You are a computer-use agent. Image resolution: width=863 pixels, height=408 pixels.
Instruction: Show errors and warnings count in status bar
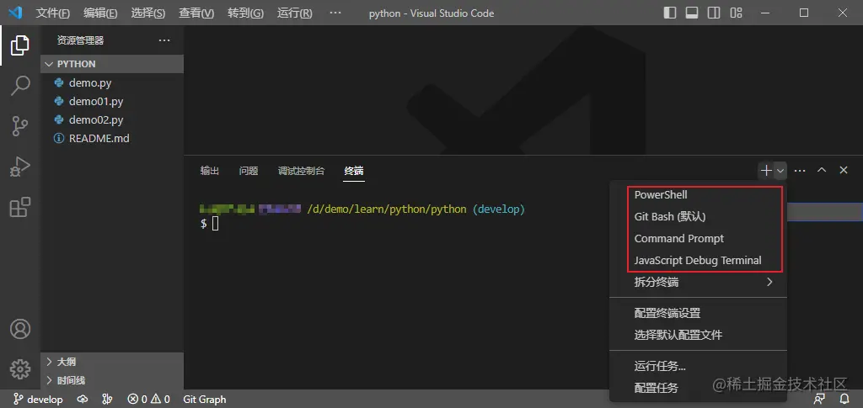[148, 400]
